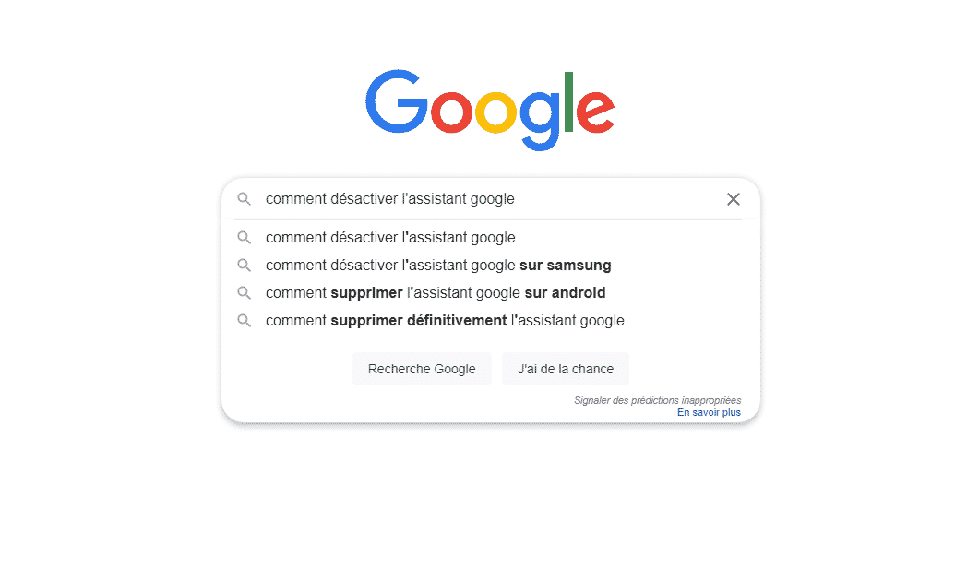Screen dimensions: 967x567
Task: Click the 'Recherche Google' button
Action: click(x=422, y=369)
